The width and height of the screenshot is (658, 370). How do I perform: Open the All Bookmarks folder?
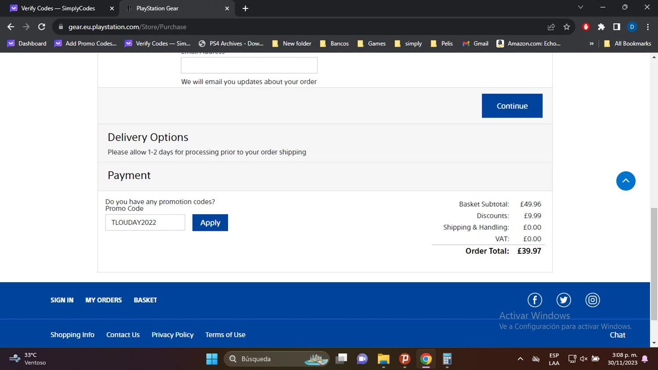[628, 43]
